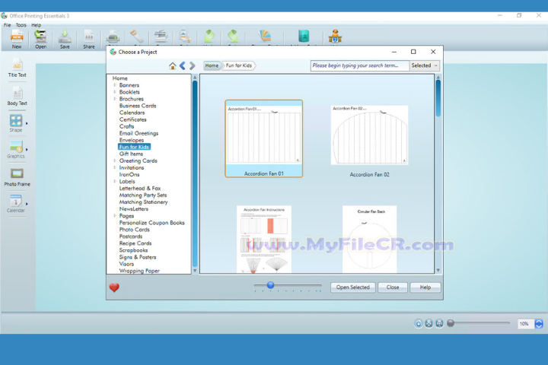Expand the Brochures tree node
The image size is (548, 365).
(115, 99)
